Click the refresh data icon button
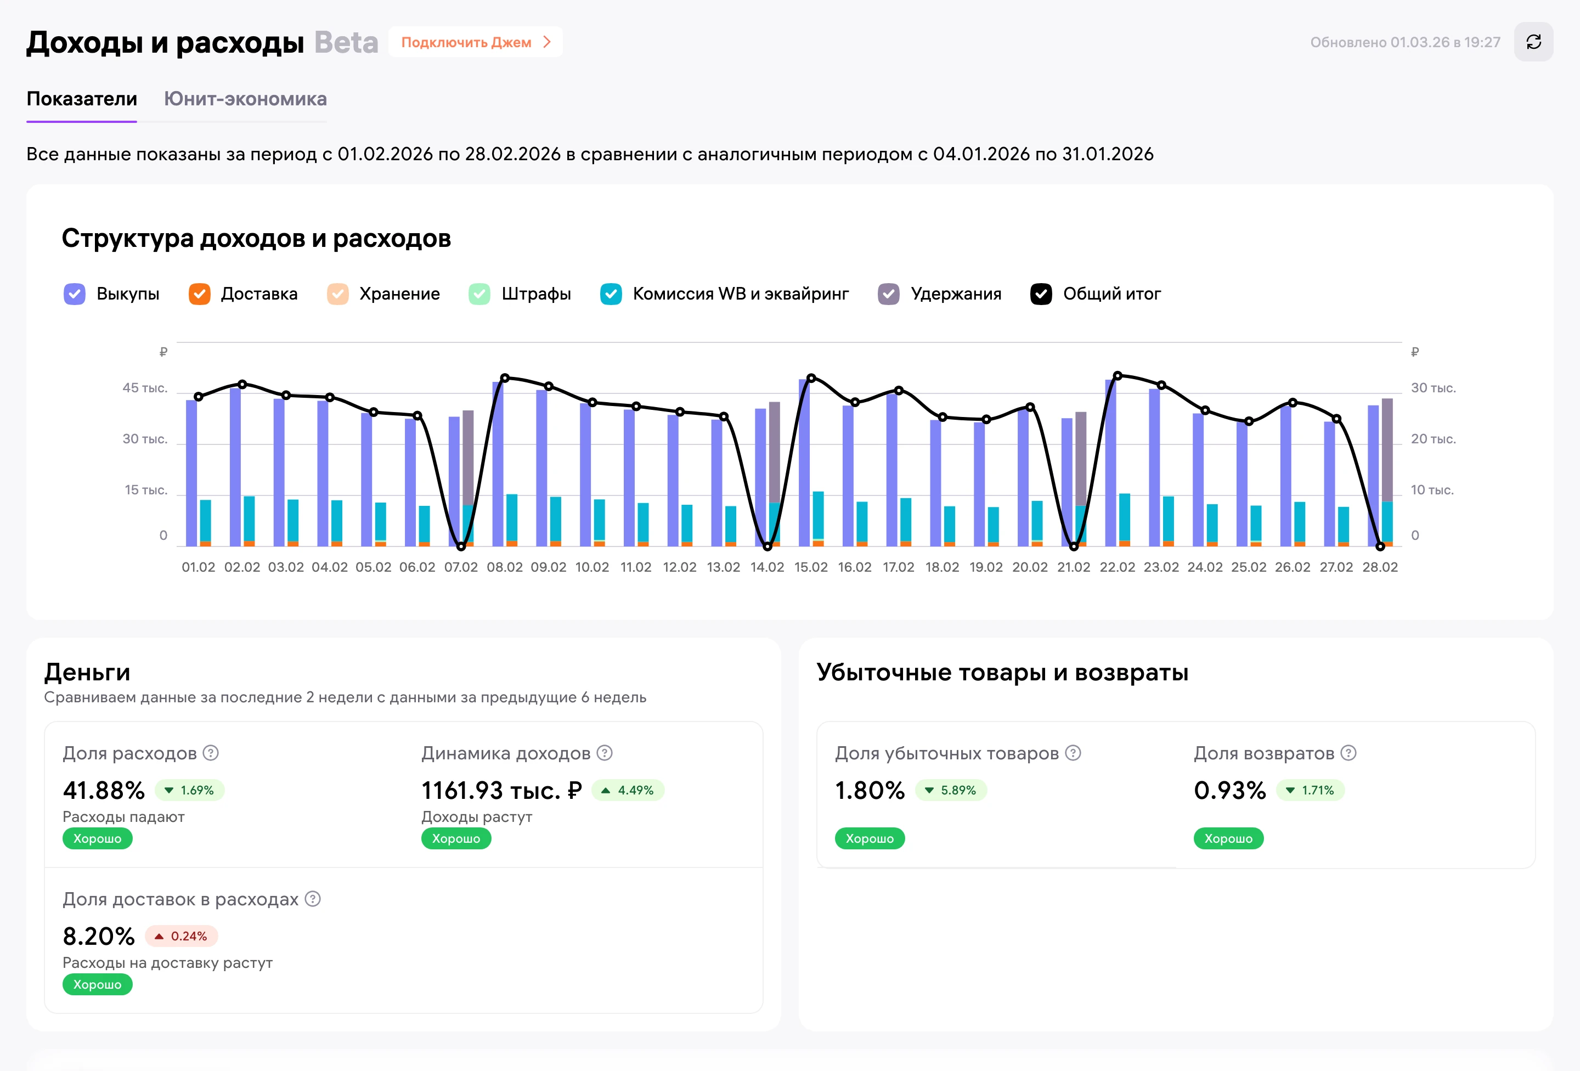 coord(1533,42)
